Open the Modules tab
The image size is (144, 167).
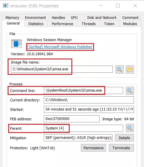tap(130, 24)
